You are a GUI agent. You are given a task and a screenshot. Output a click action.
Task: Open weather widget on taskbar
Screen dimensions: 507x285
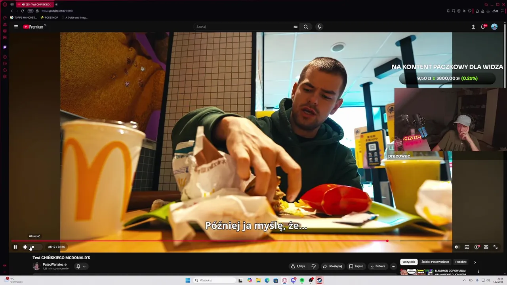[14, 280]
